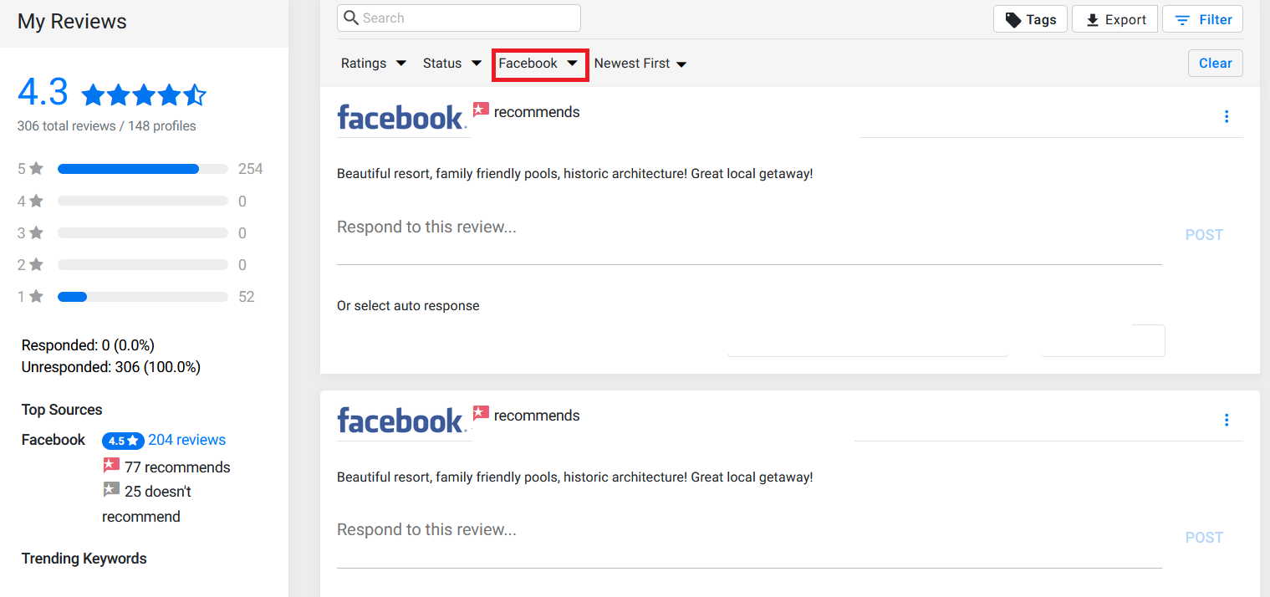1270x597 pixels.
Task: Open the 204 reviews link
Action: click(186, 440)
